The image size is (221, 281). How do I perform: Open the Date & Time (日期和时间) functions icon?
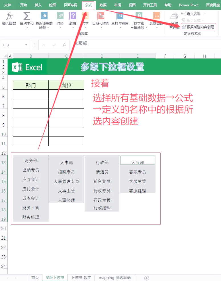(101, 16)
